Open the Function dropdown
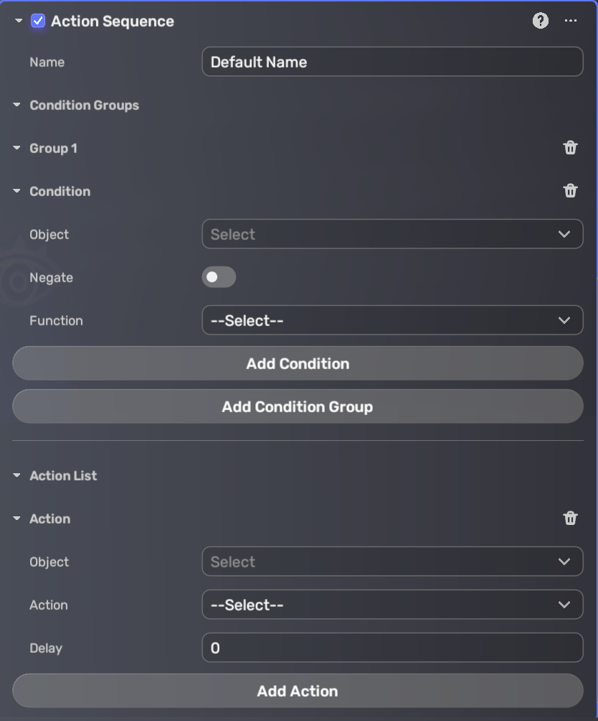 click(392, 320)
